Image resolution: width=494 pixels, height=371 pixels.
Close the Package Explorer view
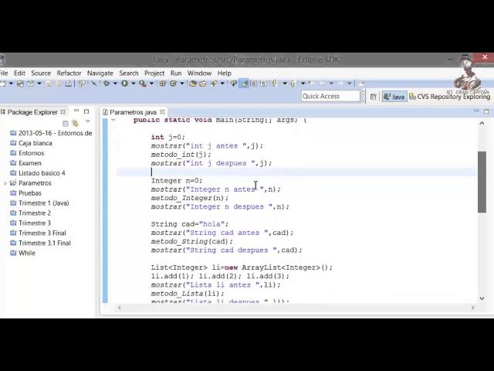point(63,112)
